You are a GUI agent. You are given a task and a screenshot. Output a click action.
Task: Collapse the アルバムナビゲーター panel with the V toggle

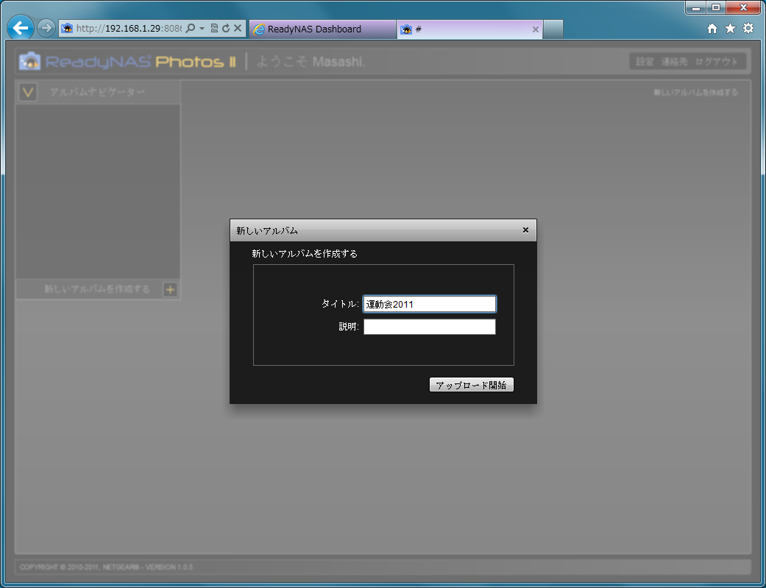click(28, 92)
